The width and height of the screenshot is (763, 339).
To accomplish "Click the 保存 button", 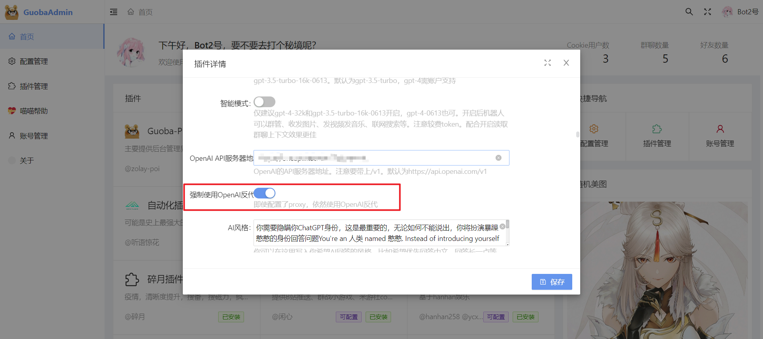I will pyautogui.click(x=552, y=282).
